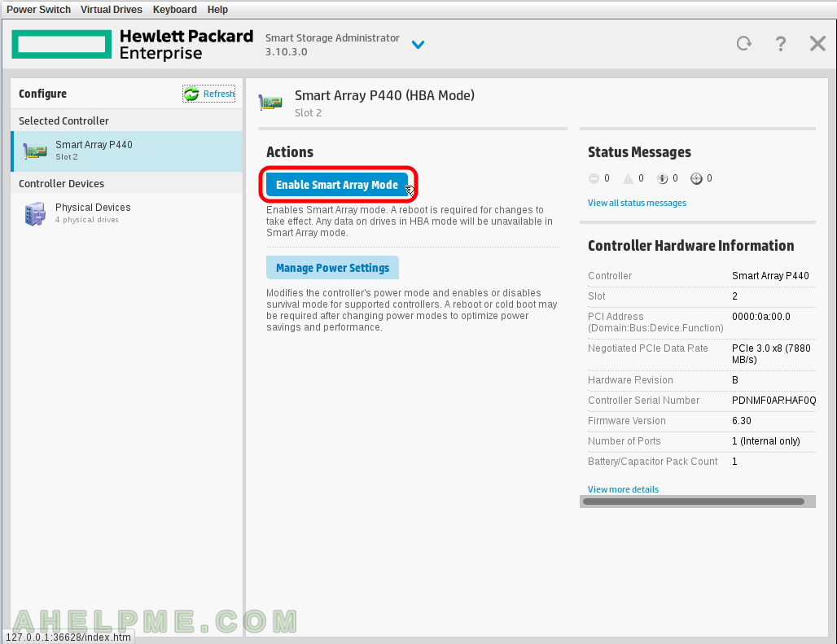Image resolution: width=837 pixels, height=644 pixels.
Task: Click the Physical Devices drives icon
Action: tap(35, 213)
